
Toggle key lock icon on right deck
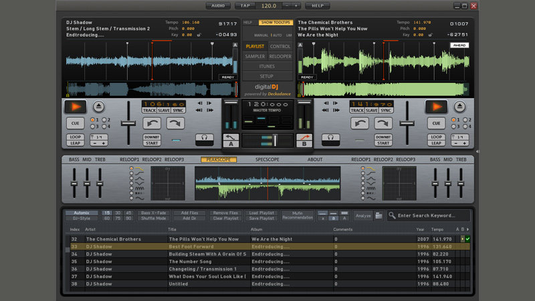[x=431, y=35]
